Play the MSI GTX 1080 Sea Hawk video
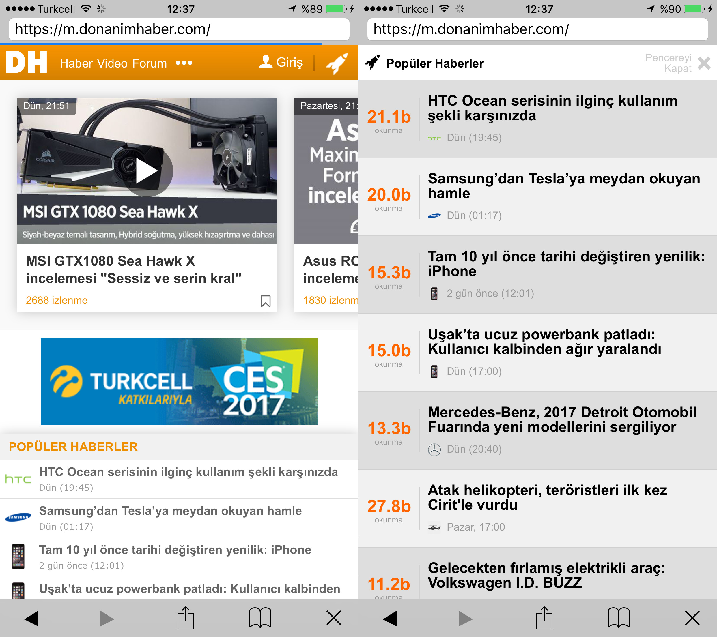Image resolution: width=717 pixels, height=637 pixels. click(147, 171)
